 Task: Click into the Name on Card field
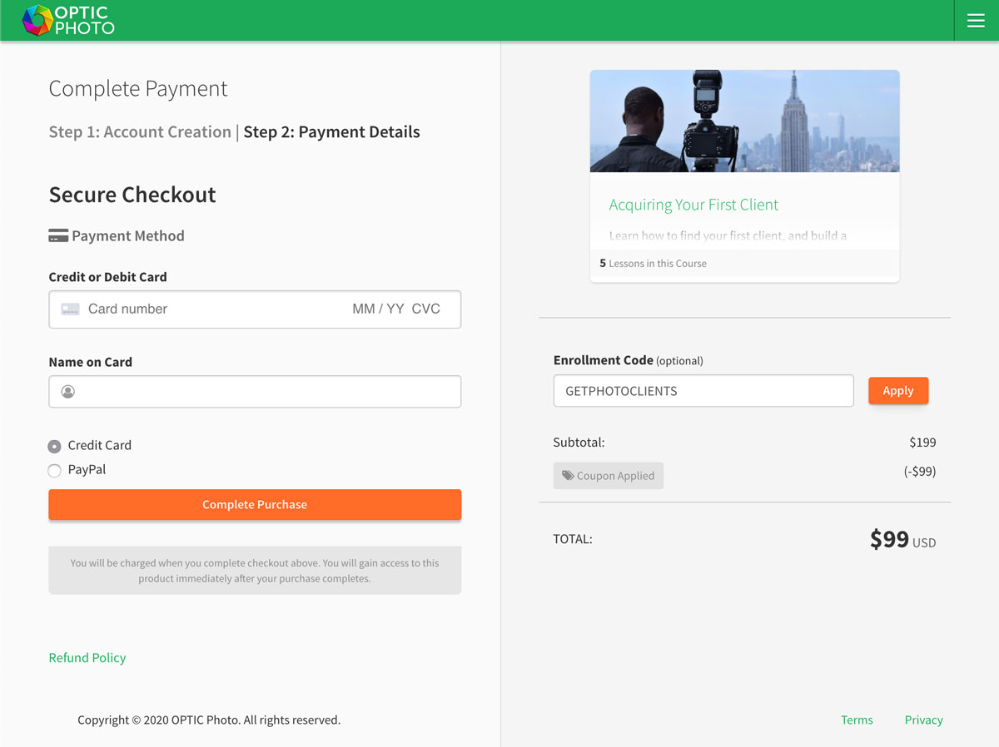(x=255, y=392)
